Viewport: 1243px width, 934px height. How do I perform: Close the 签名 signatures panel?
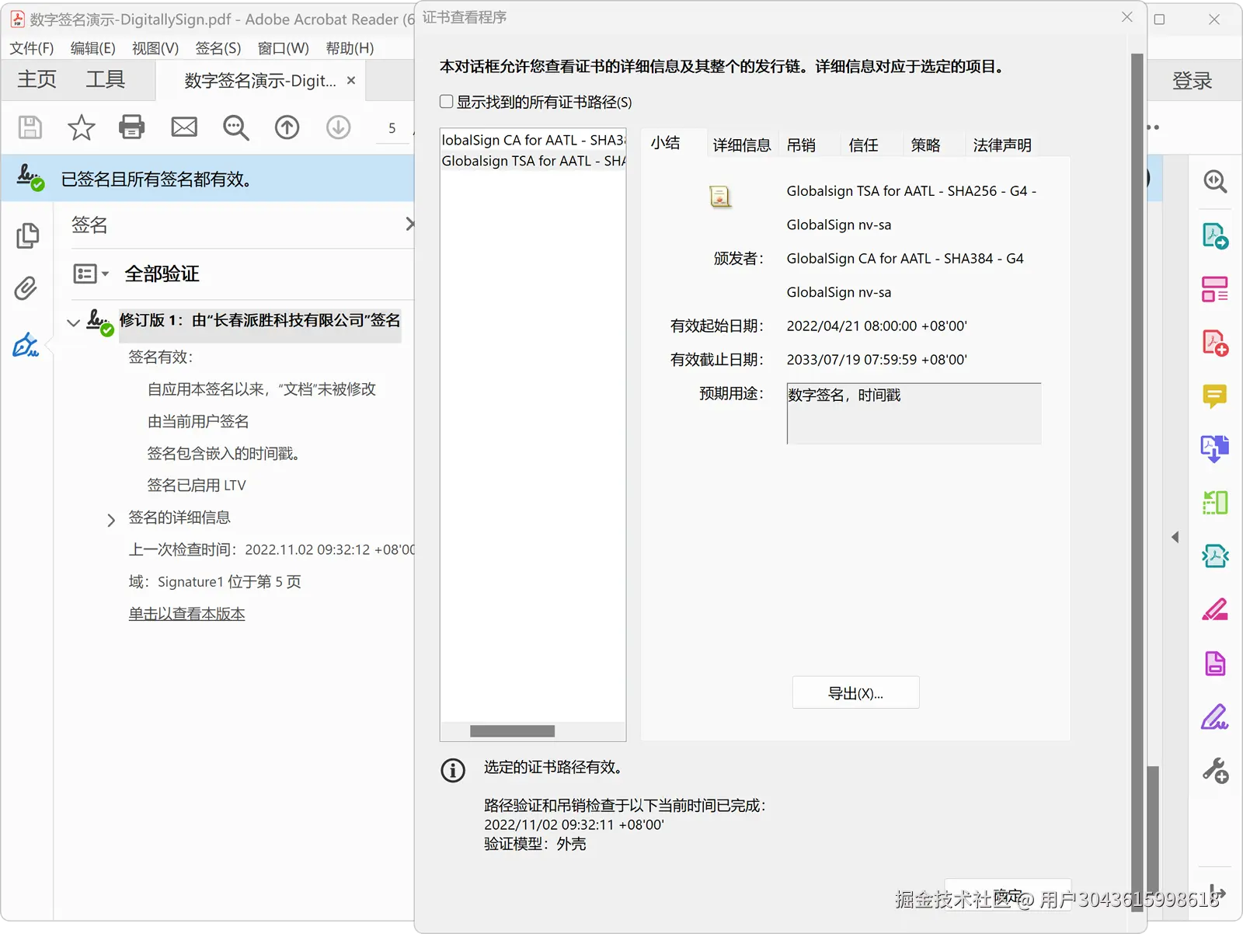[x=409, y=225]
